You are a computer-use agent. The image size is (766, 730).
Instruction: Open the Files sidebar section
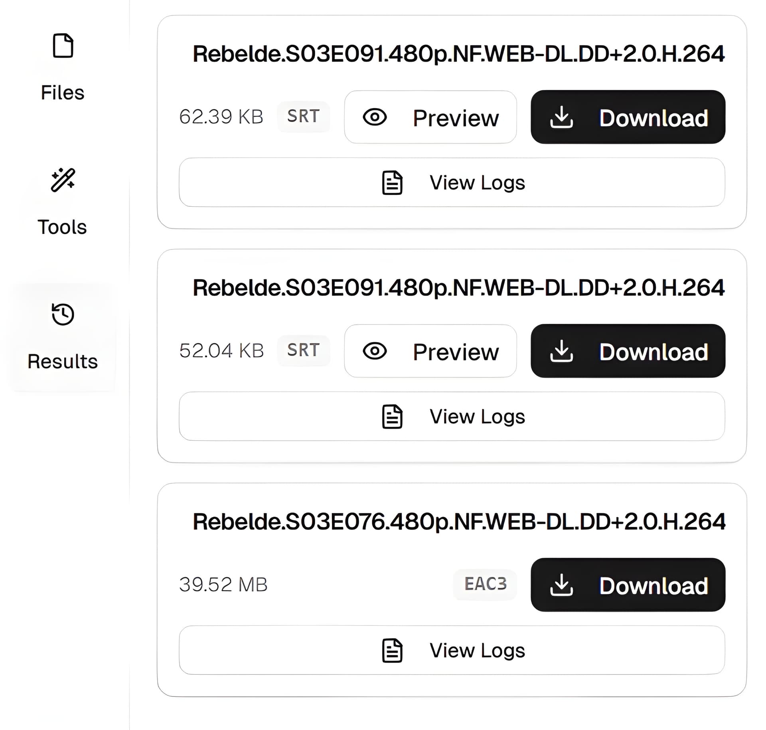[63, 68]
